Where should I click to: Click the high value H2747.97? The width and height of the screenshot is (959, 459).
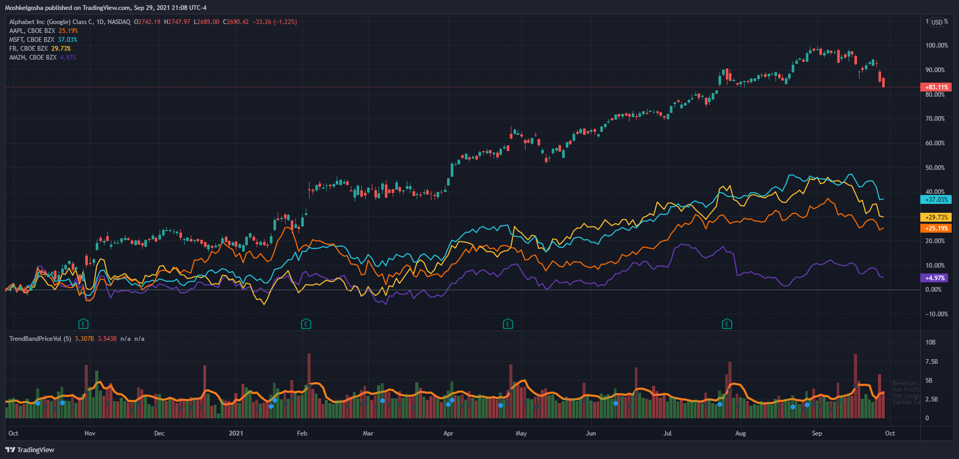point(177,22)
